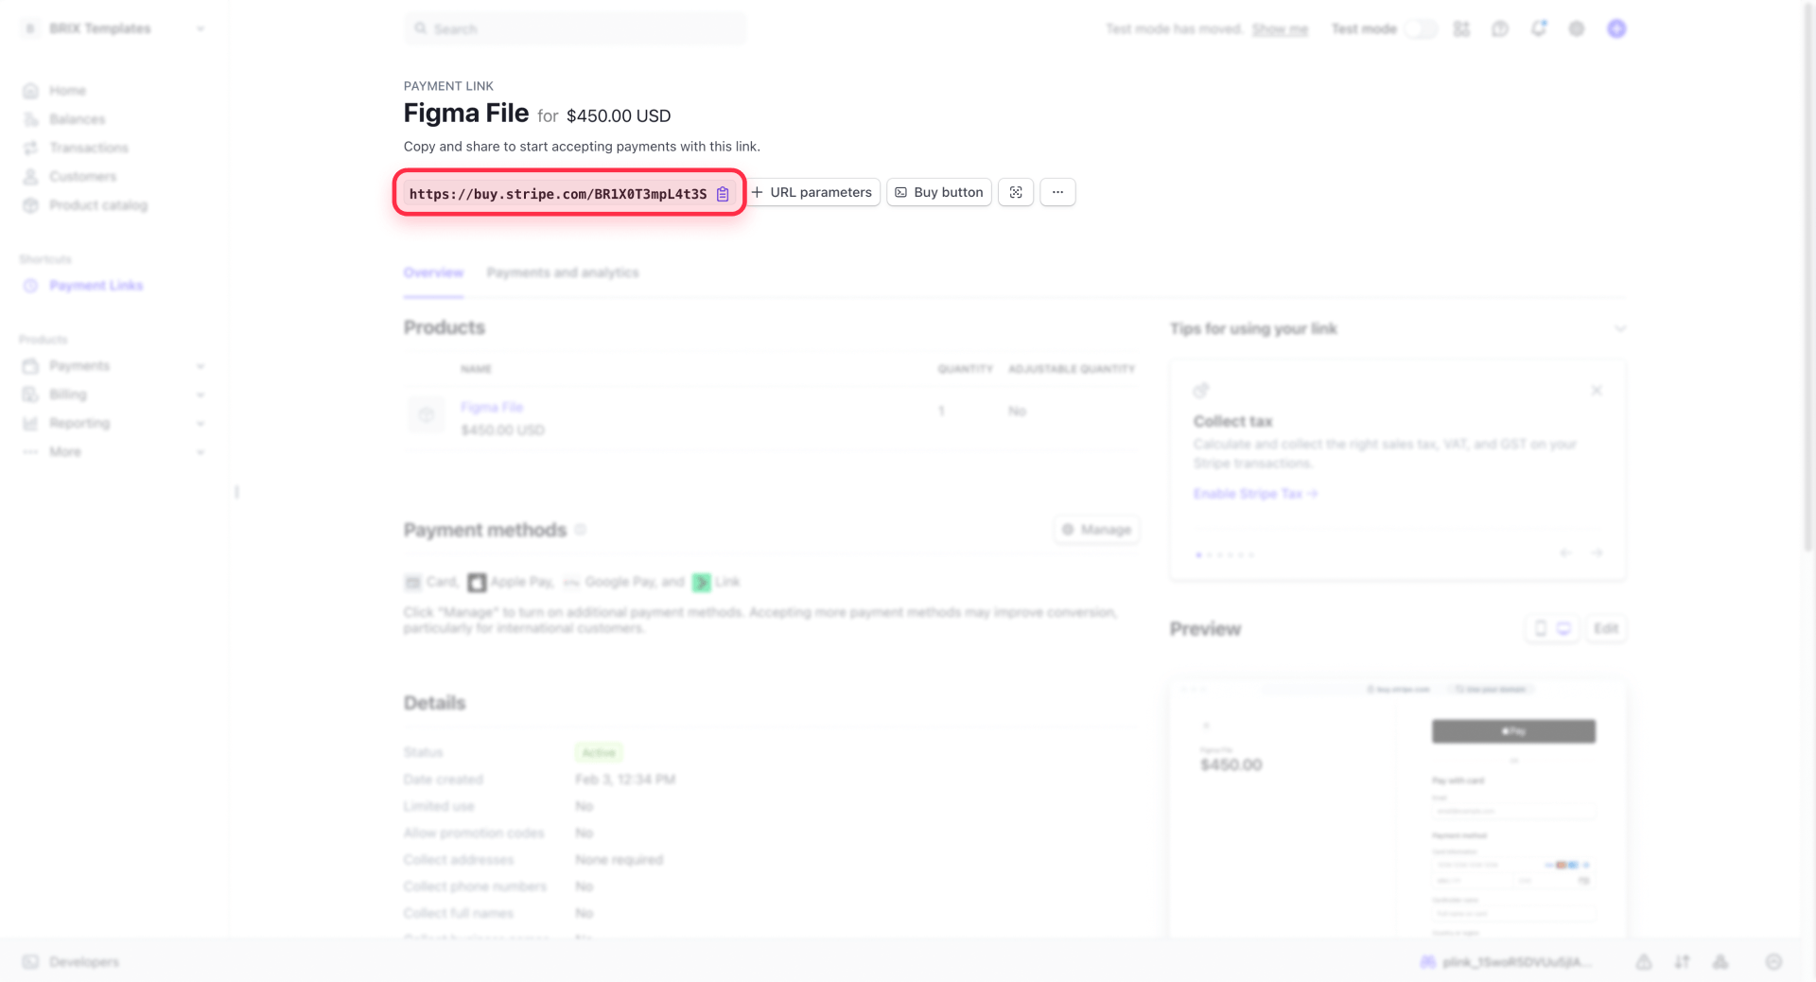Viewport: 1816px width, 982px height.
Task: Click the payment methods info icon
Action: [581, 530]
